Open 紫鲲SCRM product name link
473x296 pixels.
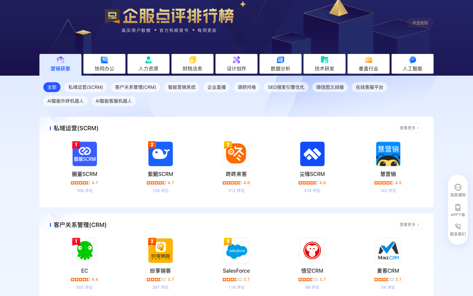click(x=161, y=174)
